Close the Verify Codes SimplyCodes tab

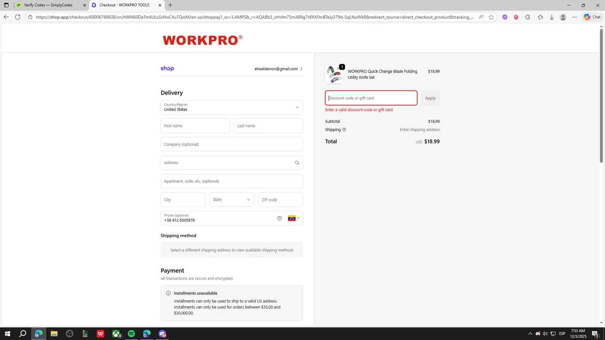[84, 5]
